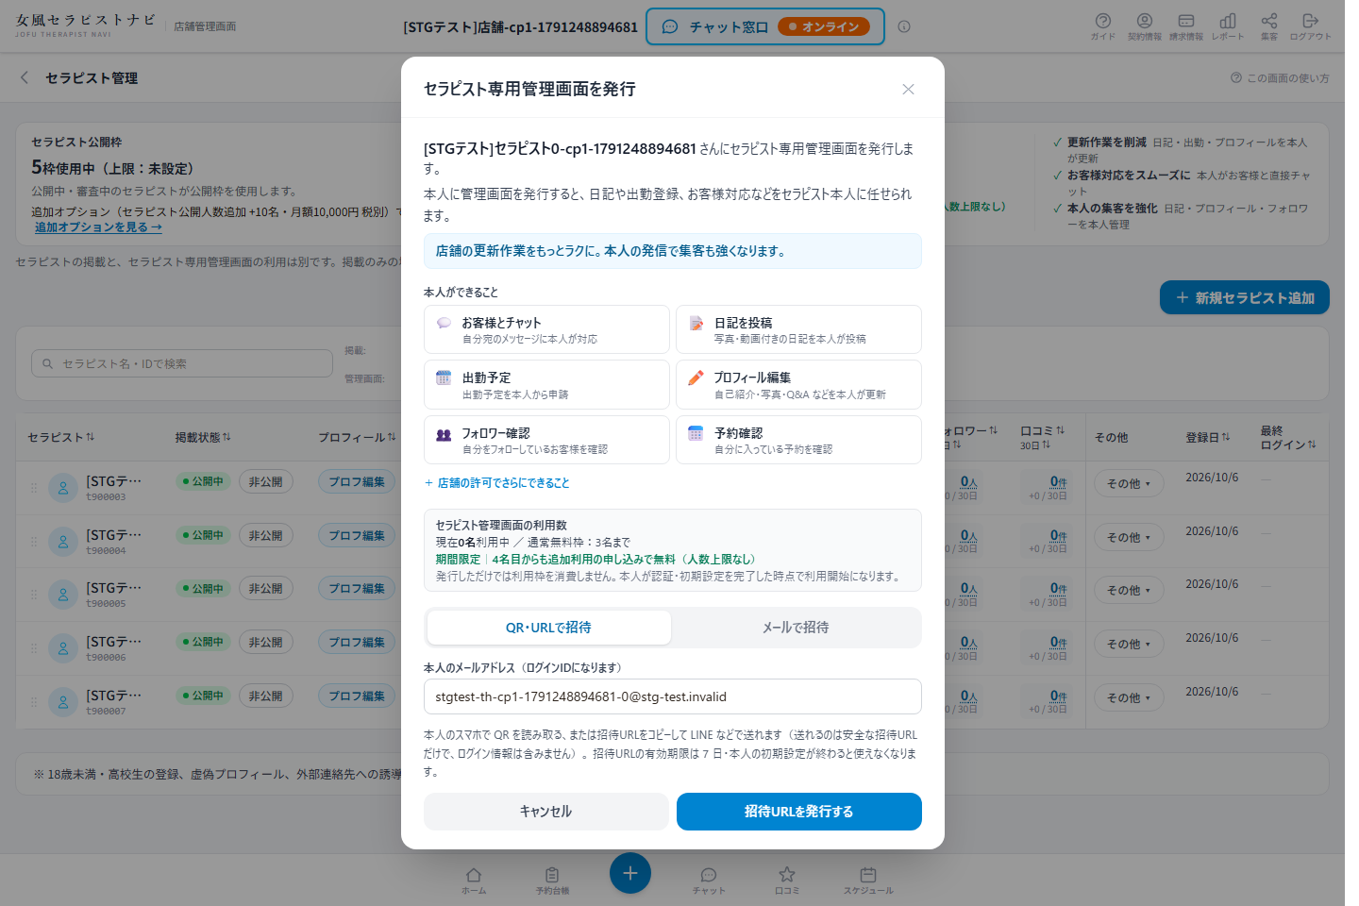Click the info icon next to chat button
1359x906 pixels.
pos(904,26)
